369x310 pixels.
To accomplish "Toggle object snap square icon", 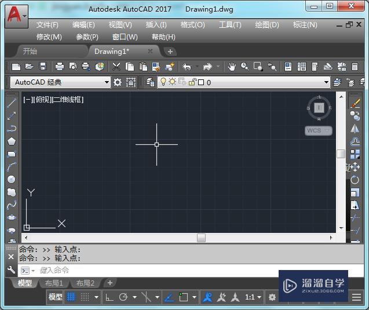I will [183, 297].
